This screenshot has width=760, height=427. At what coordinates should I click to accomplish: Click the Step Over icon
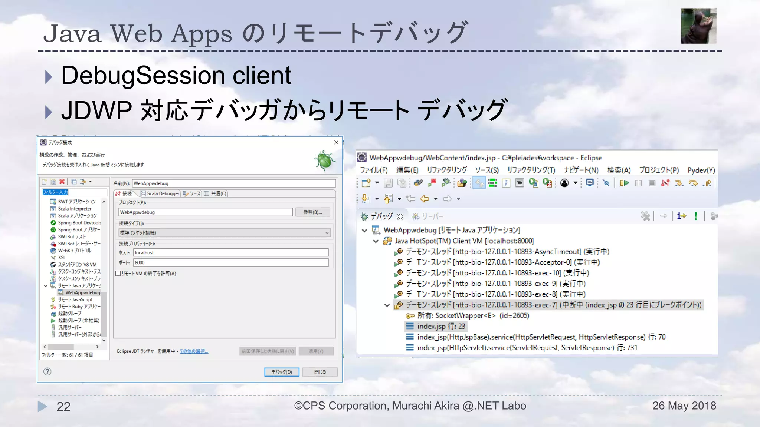coord(693,183)
